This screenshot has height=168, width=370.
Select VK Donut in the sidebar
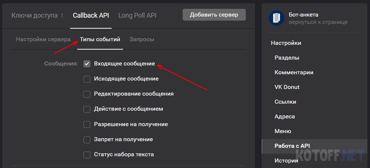[287, 87]
